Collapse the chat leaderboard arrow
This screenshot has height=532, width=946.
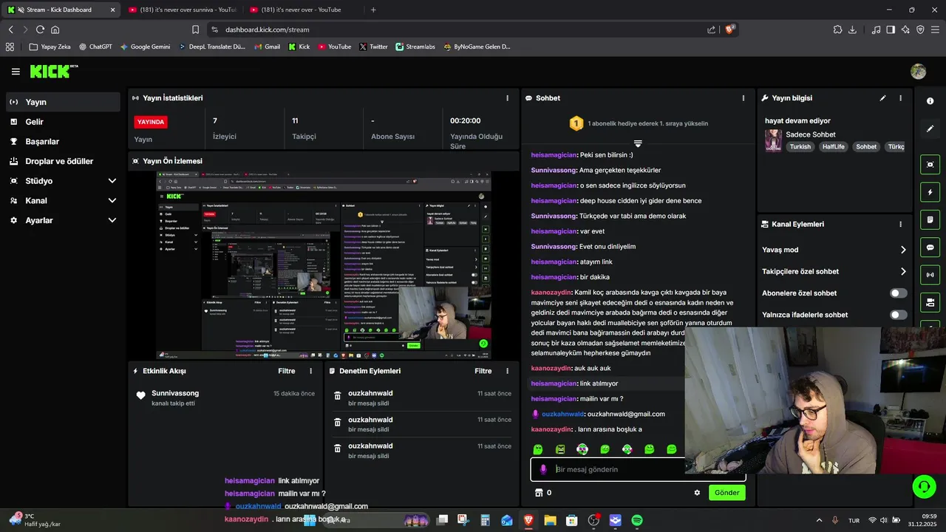638,143
